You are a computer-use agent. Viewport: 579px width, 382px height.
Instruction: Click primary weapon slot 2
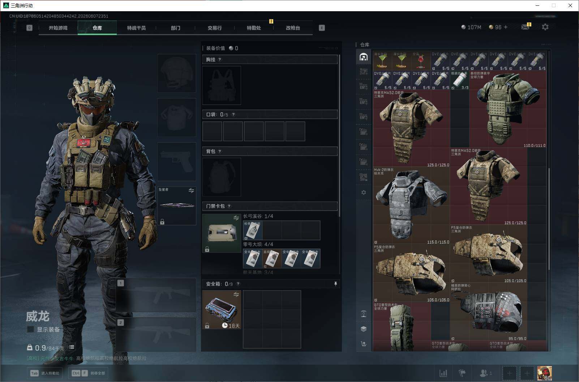tap(156, 335)
